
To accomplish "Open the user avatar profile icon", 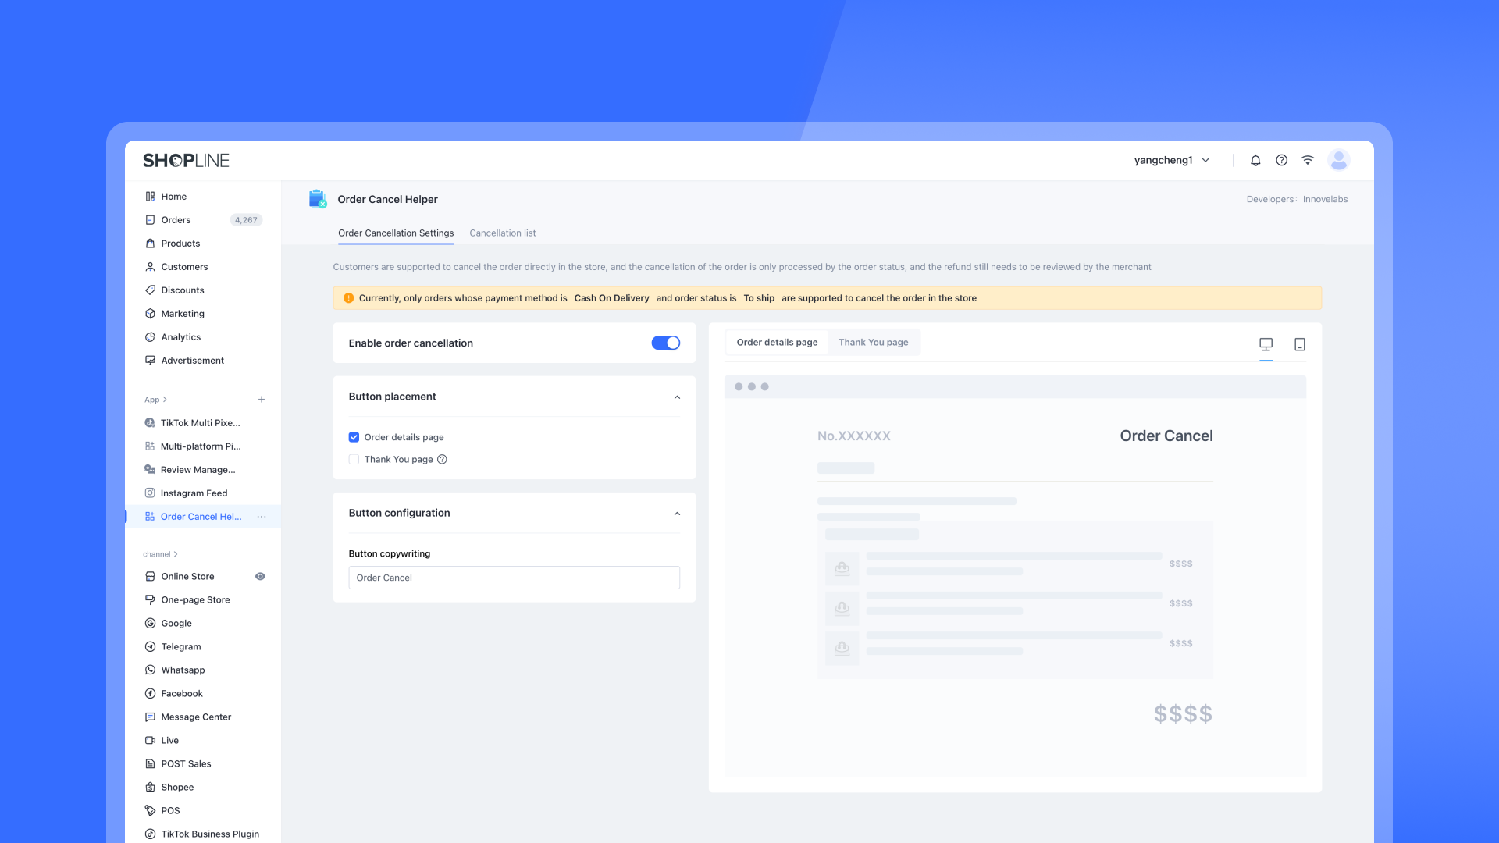I will pyautogui.click(x=1339, y=160).
